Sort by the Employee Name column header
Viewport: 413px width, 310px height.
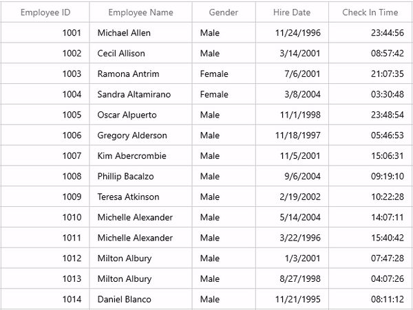140,12
